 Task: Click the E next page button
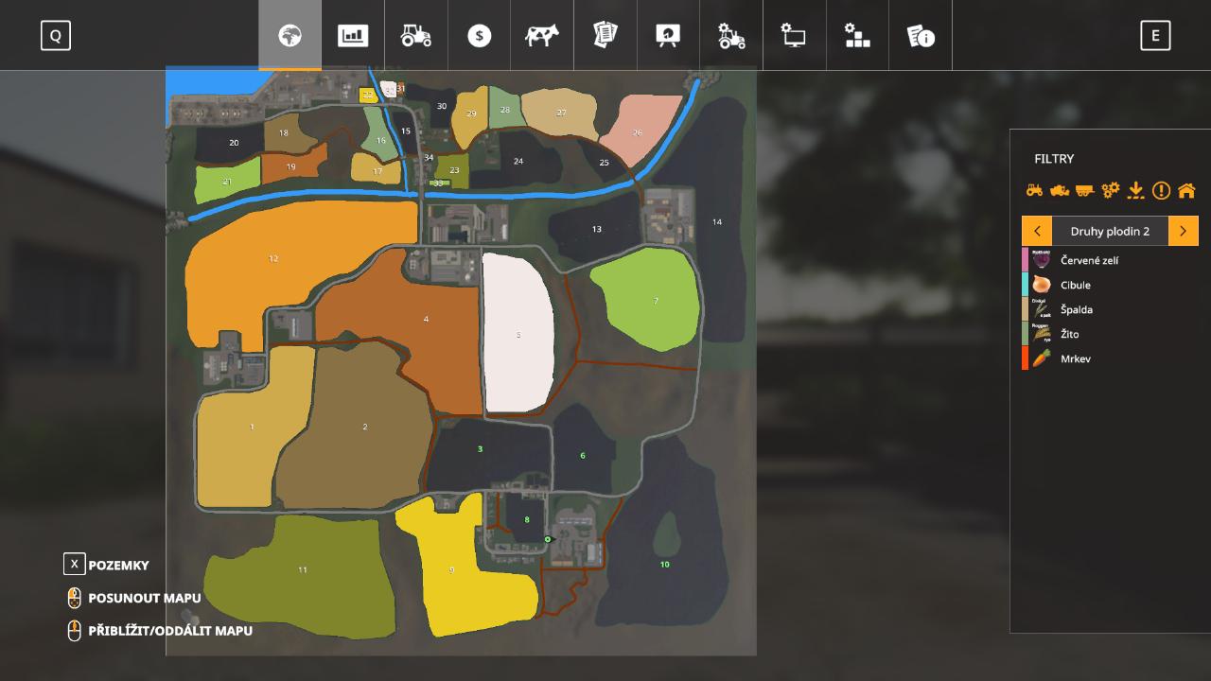click(x=1155, y=36)
